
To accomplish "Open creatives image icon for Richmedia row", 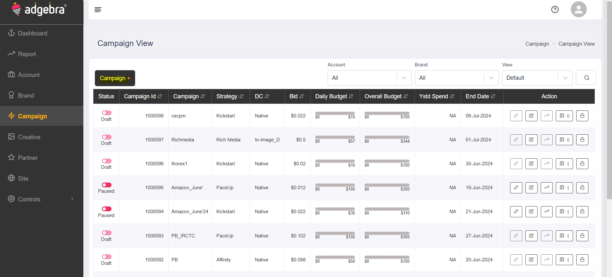I will click(x=564, y=140).
